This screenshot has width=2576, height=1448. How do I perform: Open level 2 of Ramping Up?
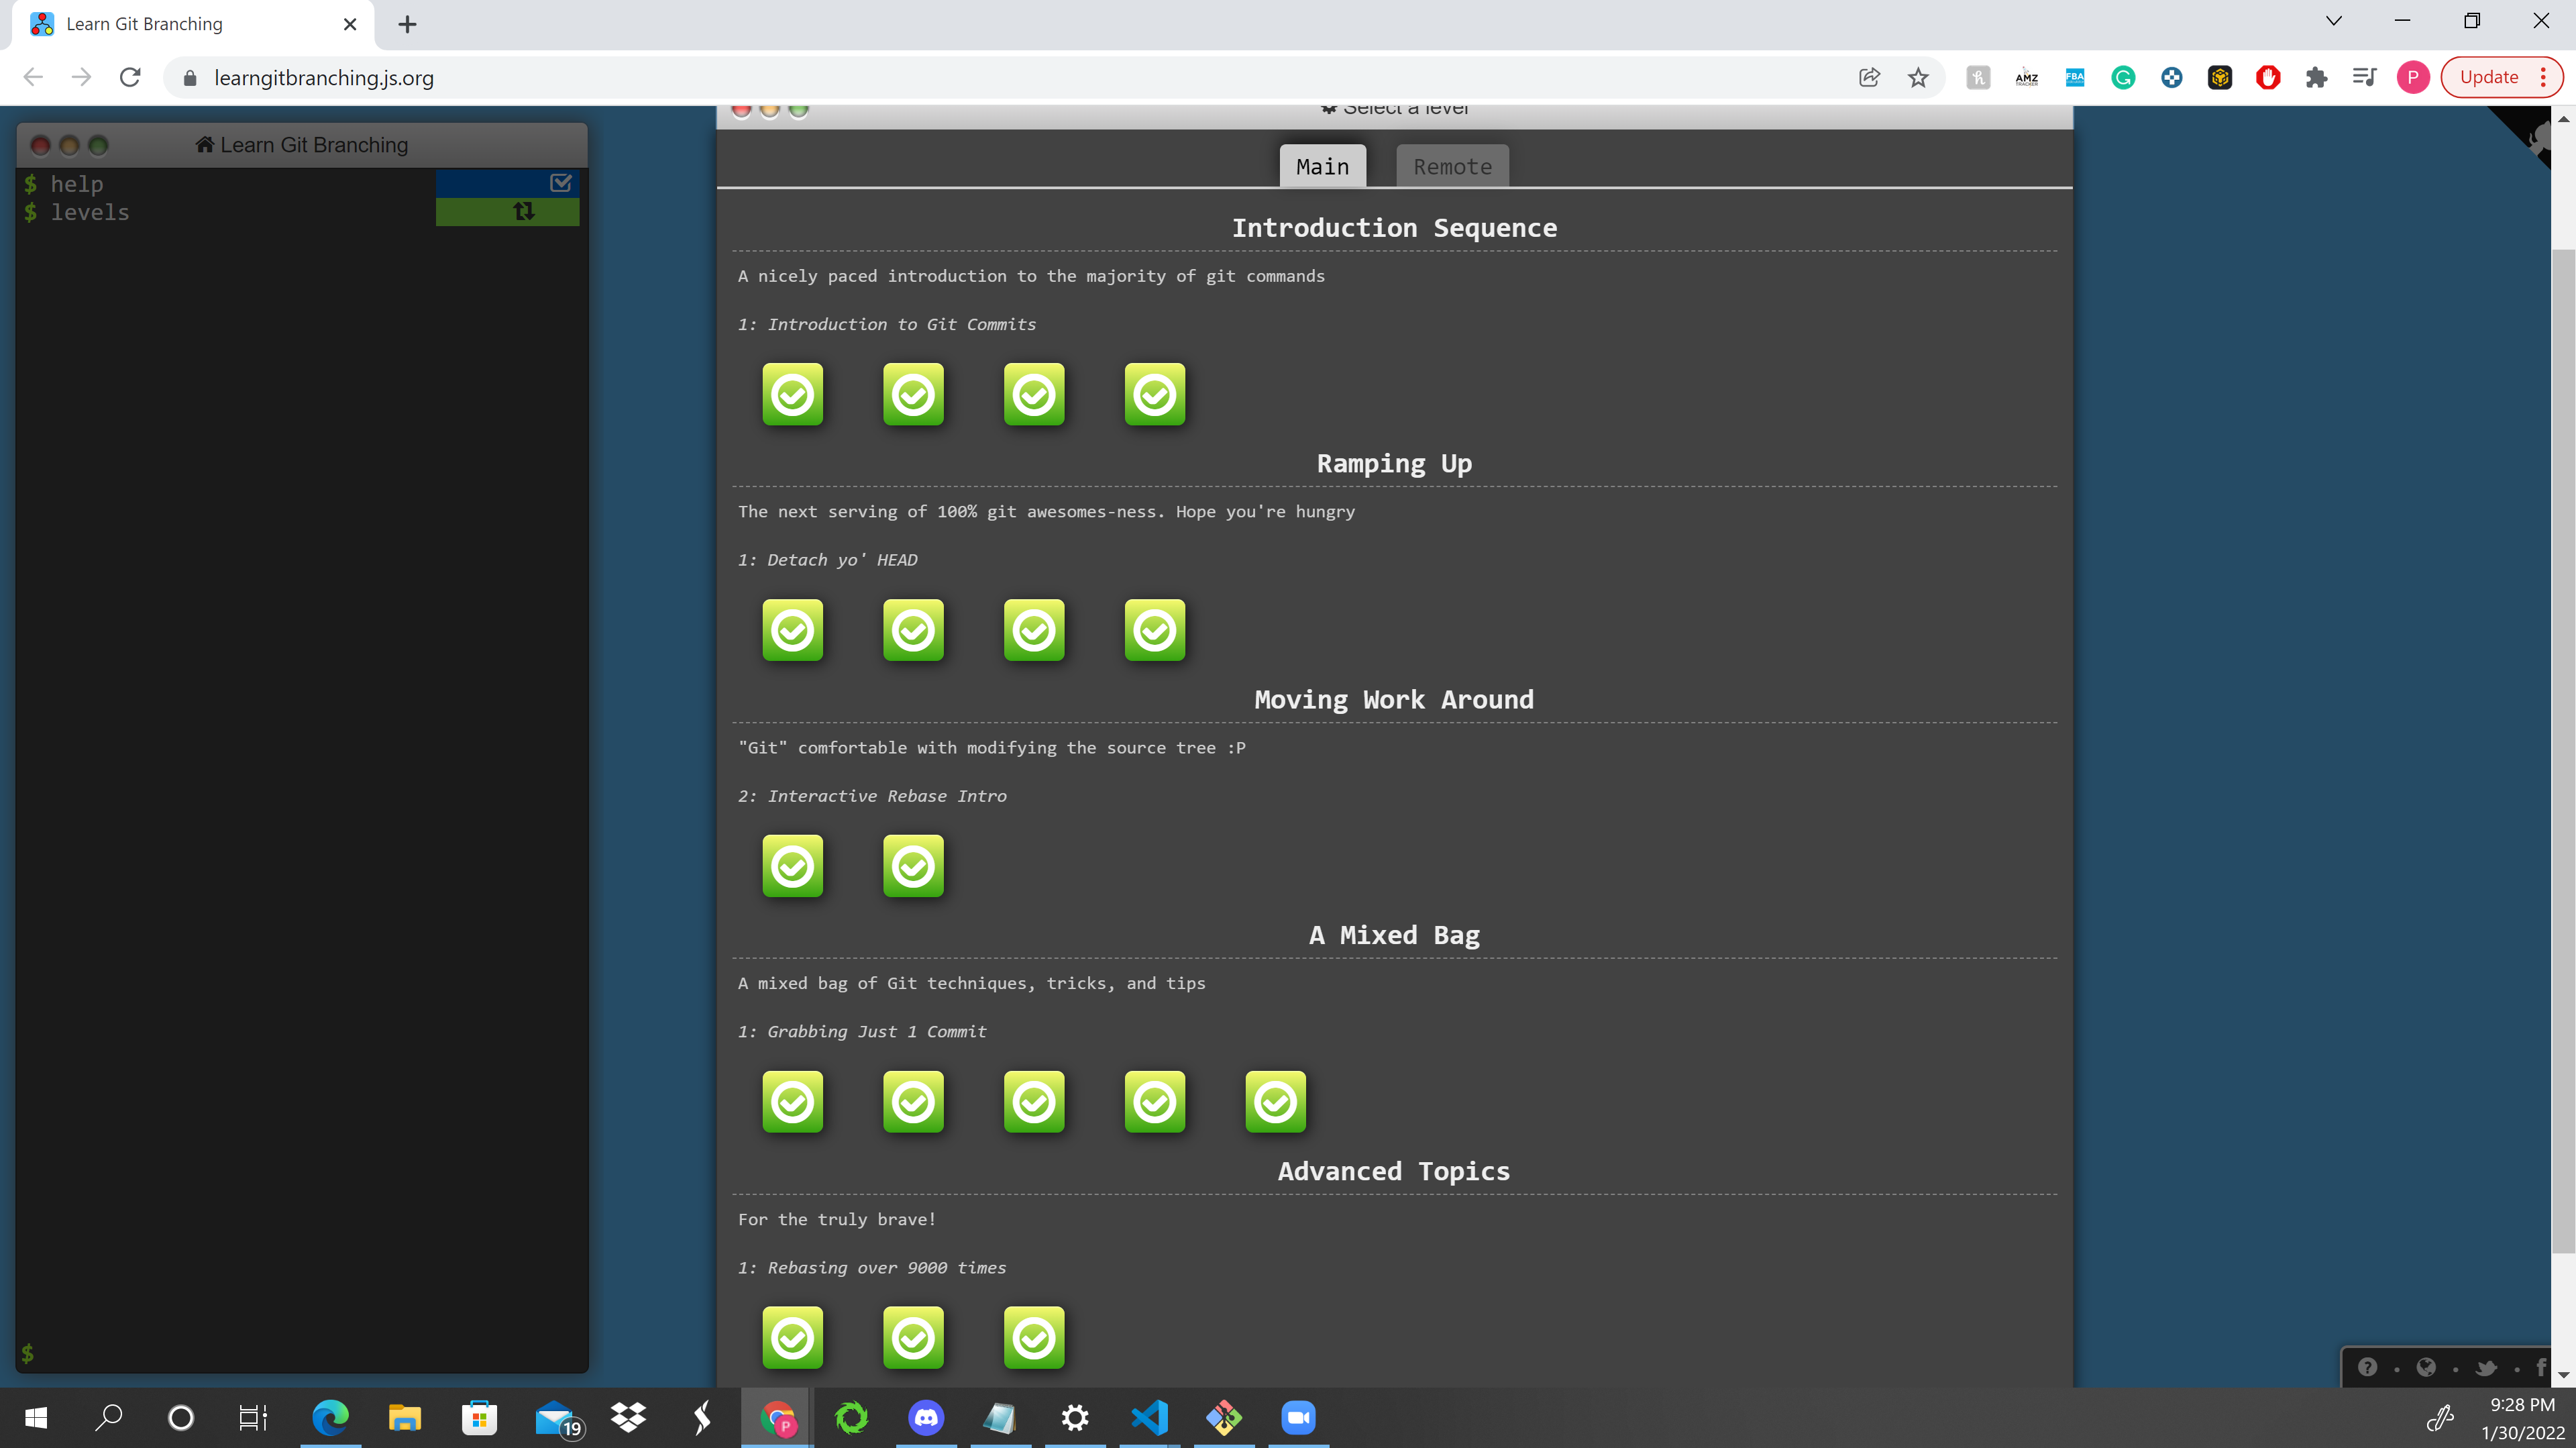coord(913,630)
